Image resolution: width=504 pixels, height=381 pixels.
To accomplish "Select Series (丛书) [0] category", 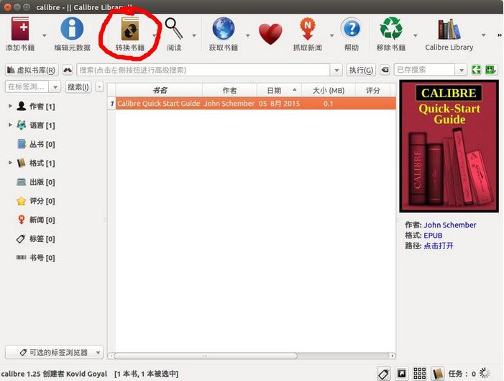I will pos(36,144).
